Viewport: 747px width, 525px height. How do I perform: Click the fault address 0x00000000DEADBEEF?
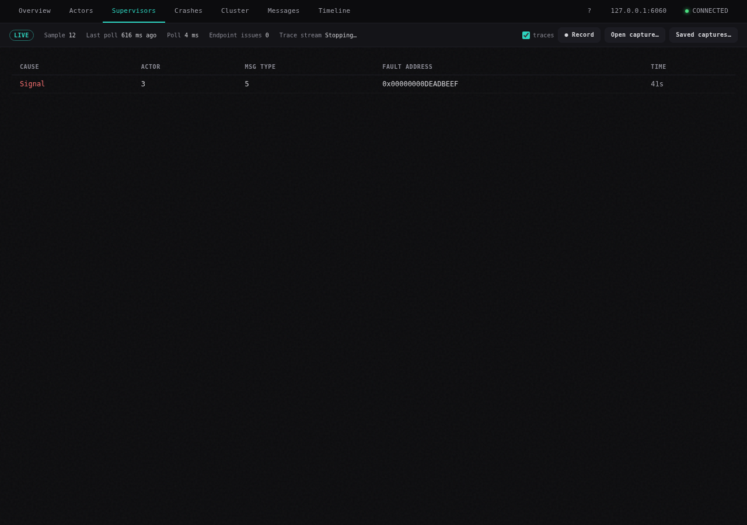click(x=420, y=84)
